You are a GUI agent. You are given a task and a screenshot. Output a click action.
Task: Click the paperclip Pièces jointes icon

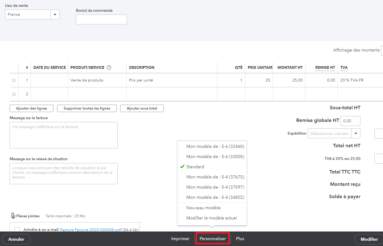coord(13,216)
